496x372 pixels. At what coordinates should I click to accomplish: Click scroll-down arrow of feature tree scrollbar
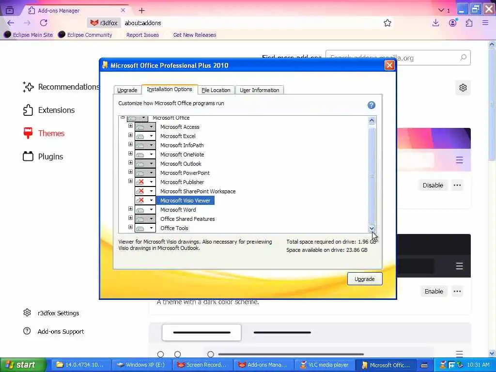pyautogui.click(x=372, y=228)
